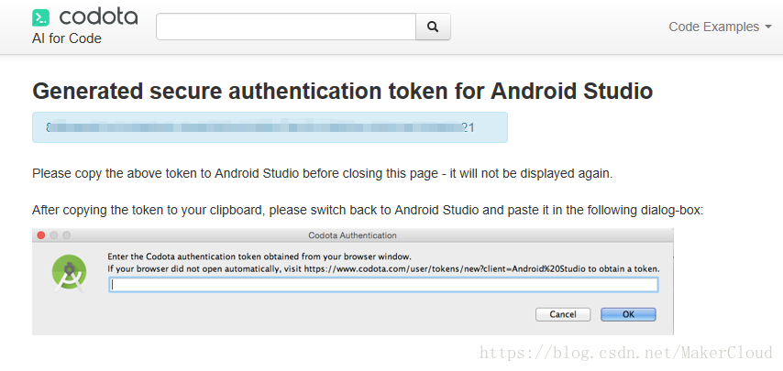
Task: Click the token text field in the dialog
Action: (383, 285)
